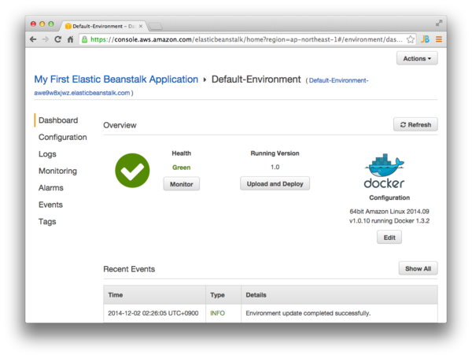This screenshot has width=472, height=358.
Task: Click the green SSL padlock icon
Action: 85,39
